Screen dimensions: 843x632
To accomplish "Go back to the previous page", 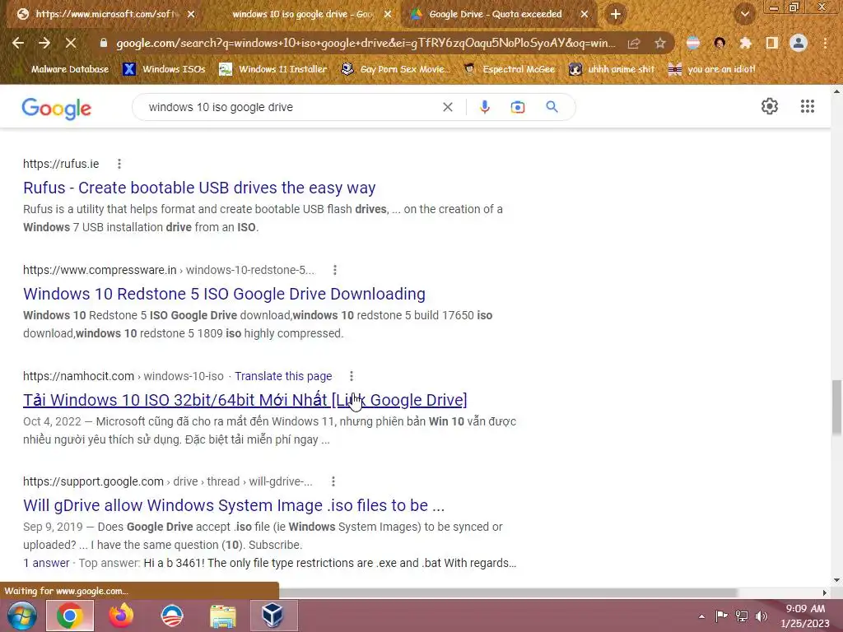I will coord(18,43).
